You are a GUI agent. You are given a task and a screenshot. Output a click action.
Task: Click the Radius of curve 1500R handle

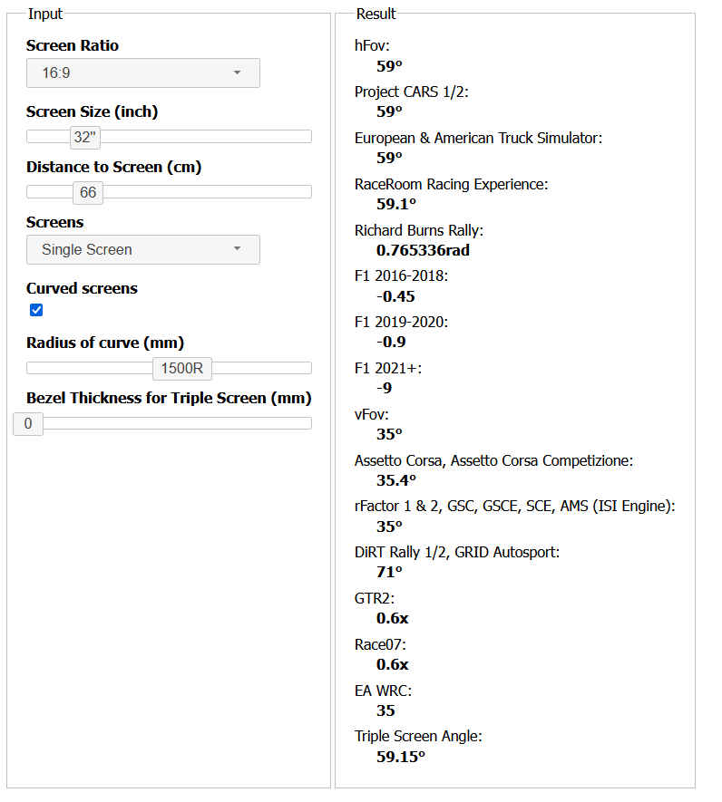click(181, 368)
